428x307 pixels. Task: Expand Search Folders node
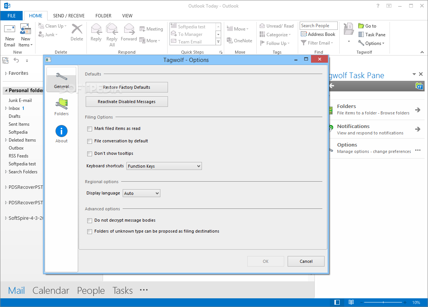[x=6, y=172]
